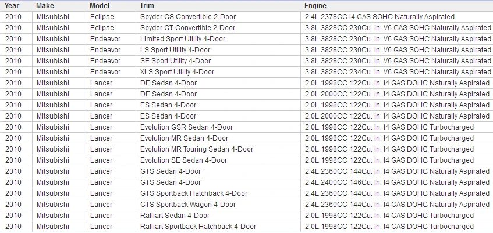This screenshot has width=493, height=233.
Task: Select Spyder GT Convertible 2-Door trim cell
Action: (218, 28)
